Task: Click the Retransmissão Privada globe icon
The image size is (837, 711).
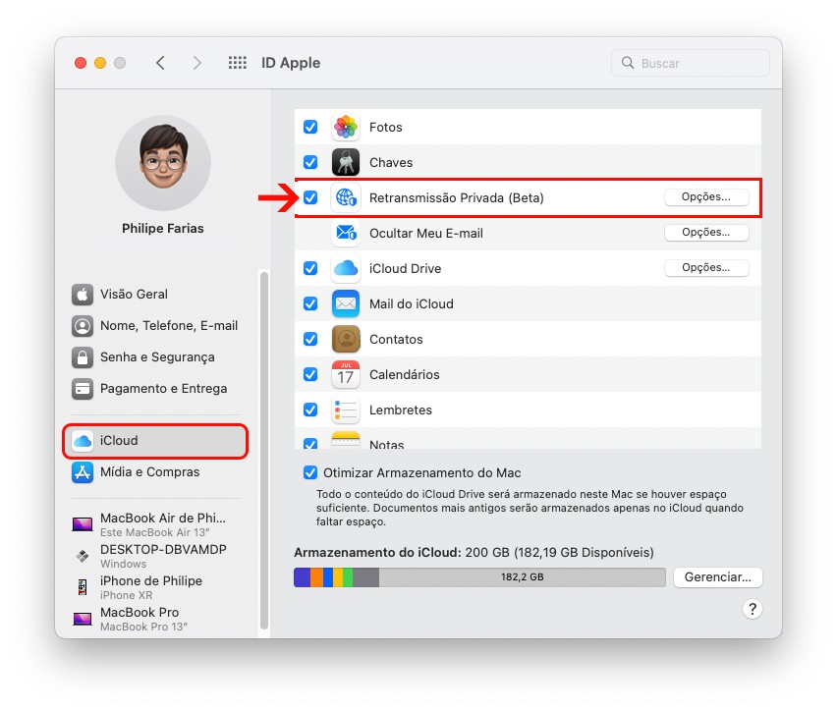Action: pos(346,197)
